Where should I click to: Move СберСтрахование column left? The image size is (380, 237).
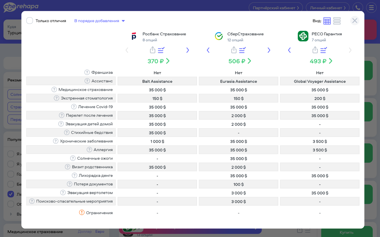(208, 50)
